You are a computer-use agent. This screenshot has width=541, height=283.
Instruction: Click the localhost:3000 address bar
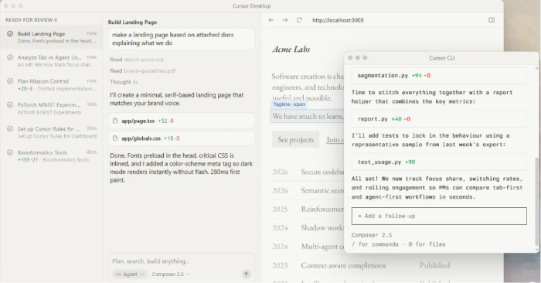[338, 20]
